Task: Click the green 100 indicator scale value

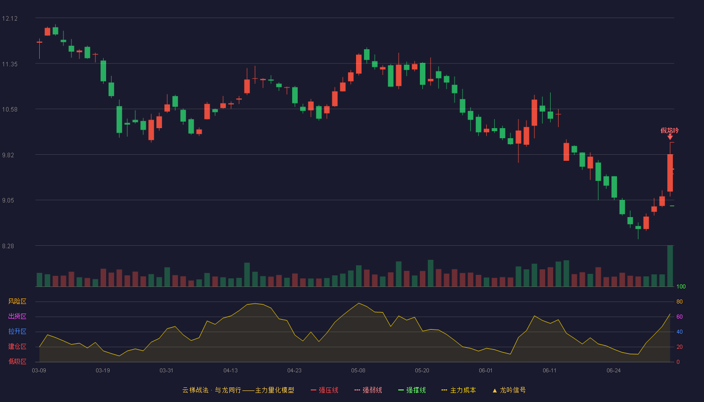Action: tap(681, 287)
